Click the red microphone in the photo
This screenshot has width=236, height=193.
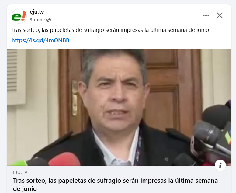point(64,160)
